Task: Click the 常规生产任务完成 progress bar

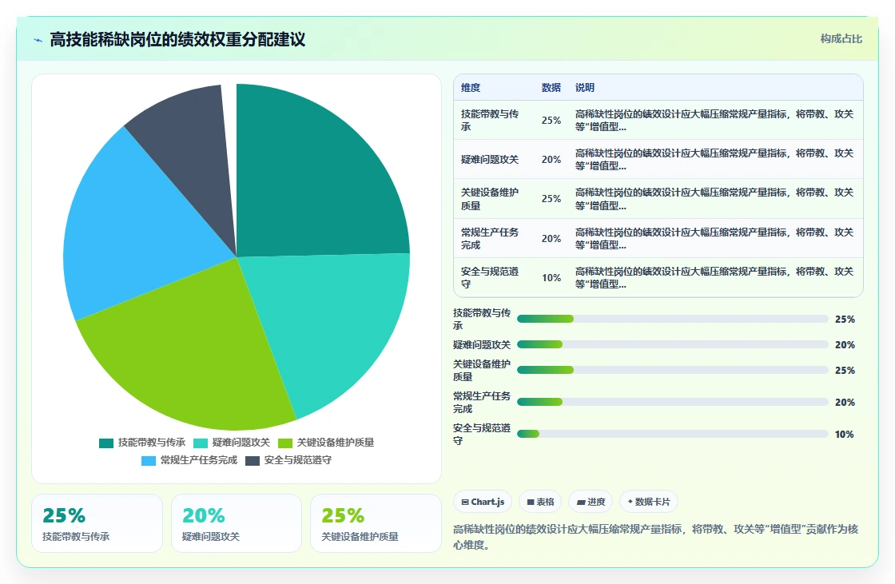Action: (672, 402)
